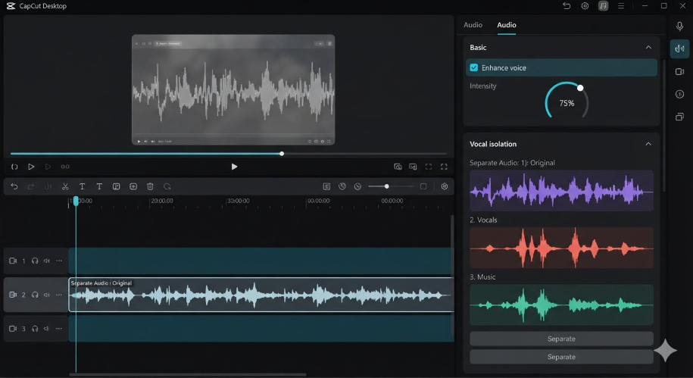
Task: Mute track 2 with speaker icon
Action: [x=46, y=295]
